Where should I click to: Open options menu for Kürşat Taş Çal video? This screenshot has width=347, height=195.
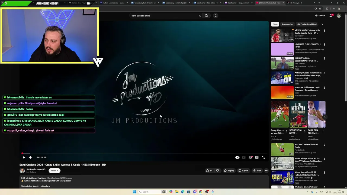[324, 58]
